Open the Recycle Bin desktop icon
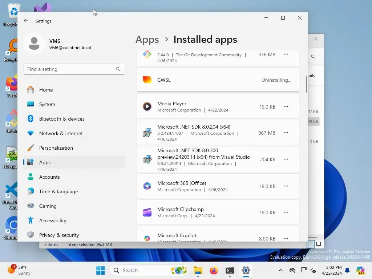The height and width of the screenshot is (279, 372). [11, 15]
